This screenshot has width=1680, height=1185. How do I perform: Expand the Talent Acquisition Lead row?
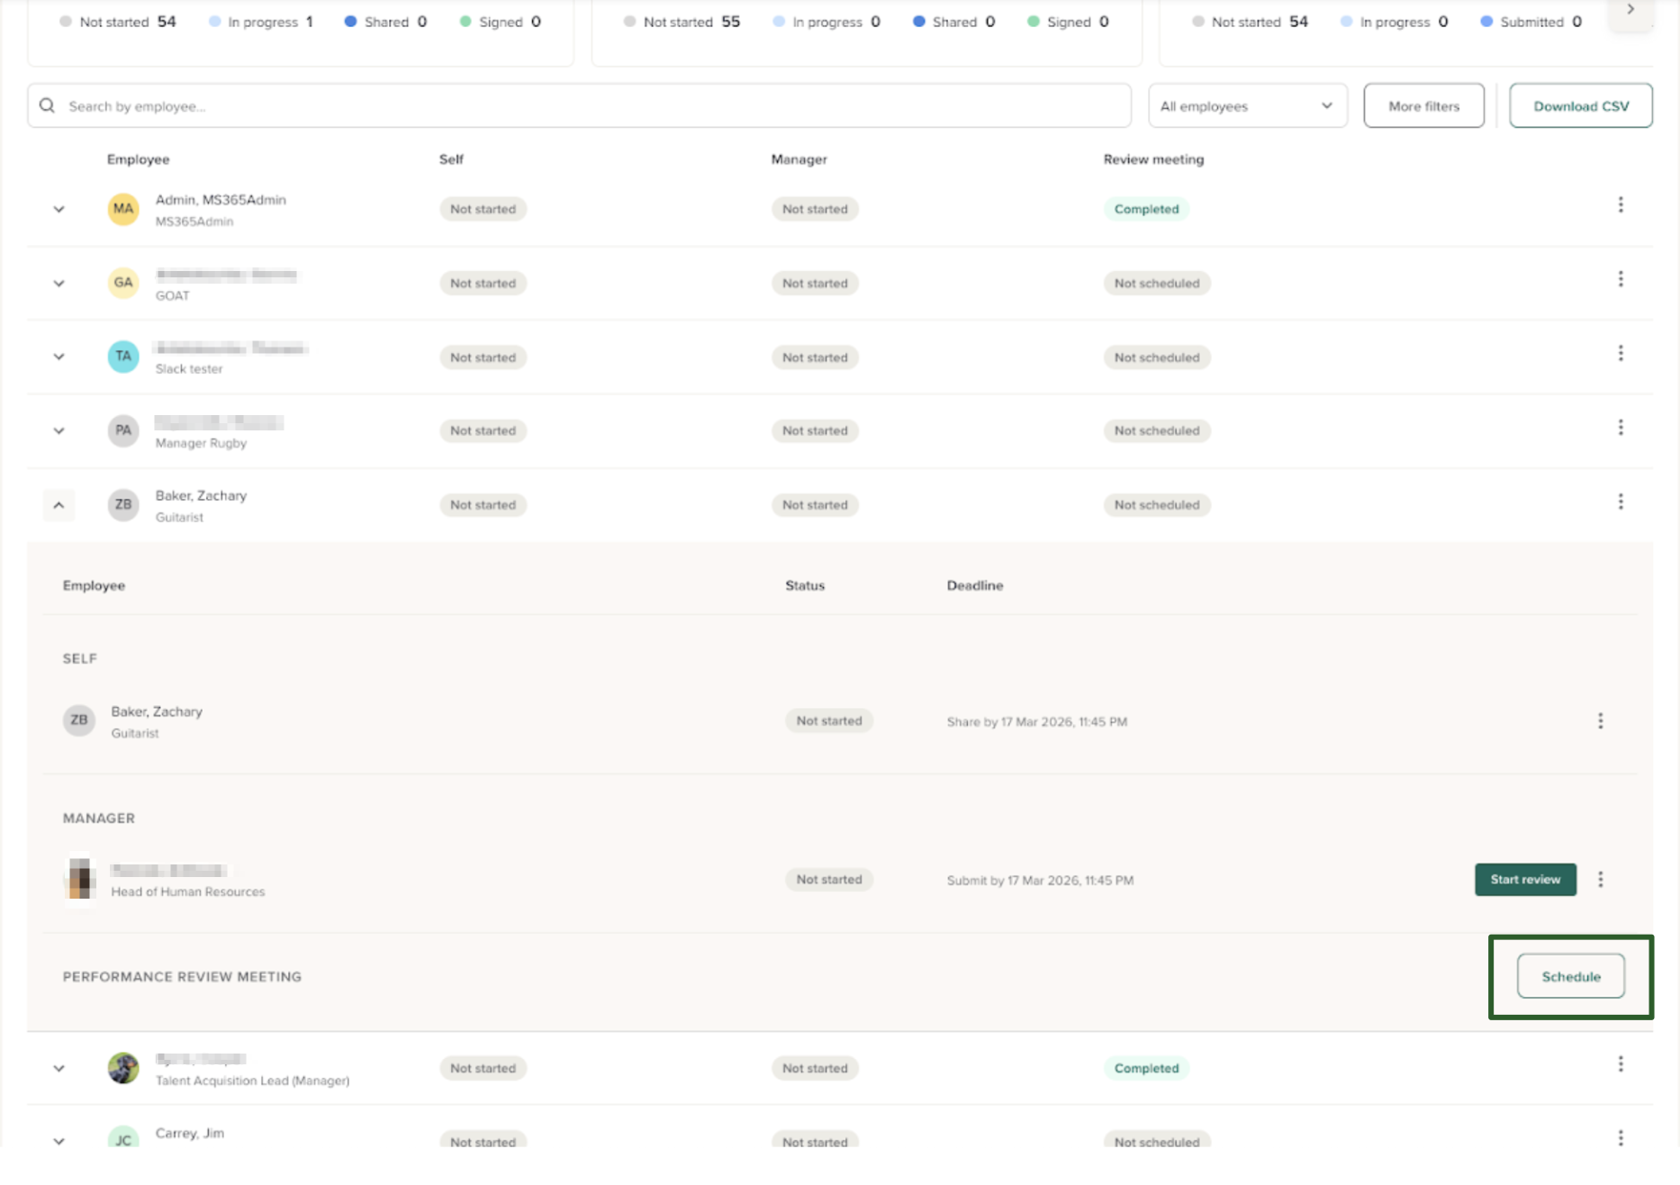(x=59, y=1068)
